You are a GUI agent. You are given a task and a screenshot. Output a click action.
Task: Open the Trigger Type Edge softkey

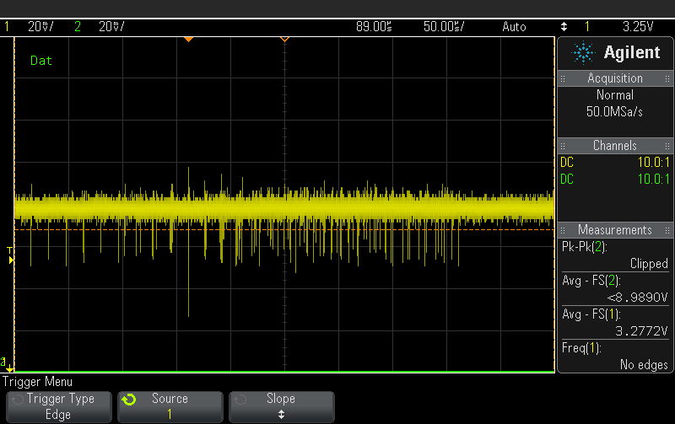(x=59, y=406)
